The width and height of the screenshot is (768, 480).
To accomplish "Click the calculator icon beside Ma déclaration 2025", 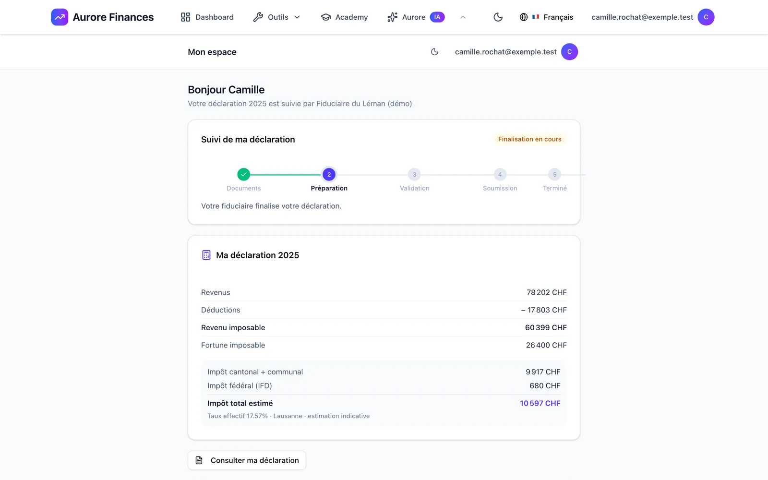I will (206, 255).
